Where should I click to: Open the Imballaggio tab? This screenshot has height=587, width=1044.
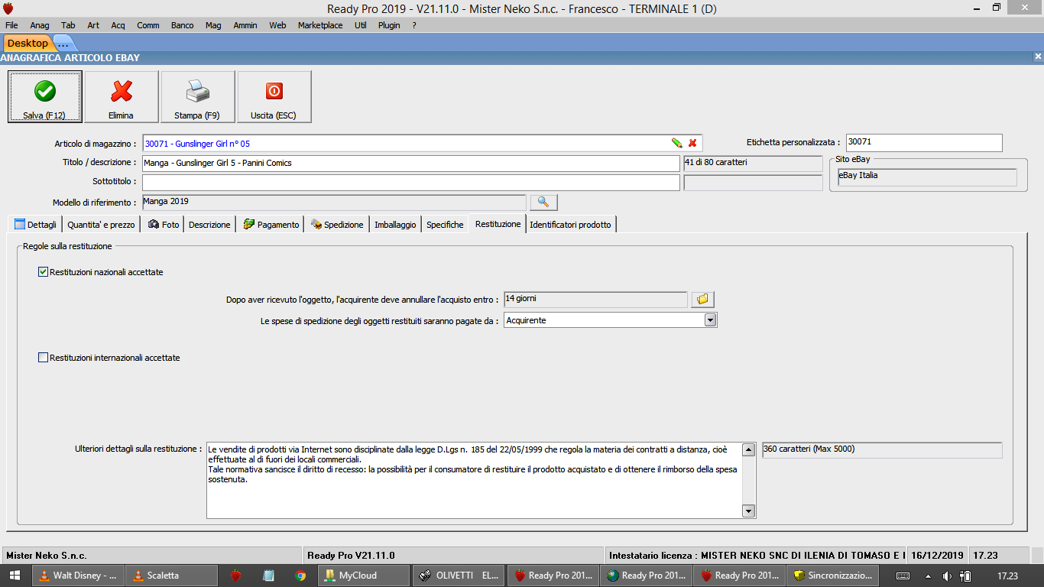395,225
